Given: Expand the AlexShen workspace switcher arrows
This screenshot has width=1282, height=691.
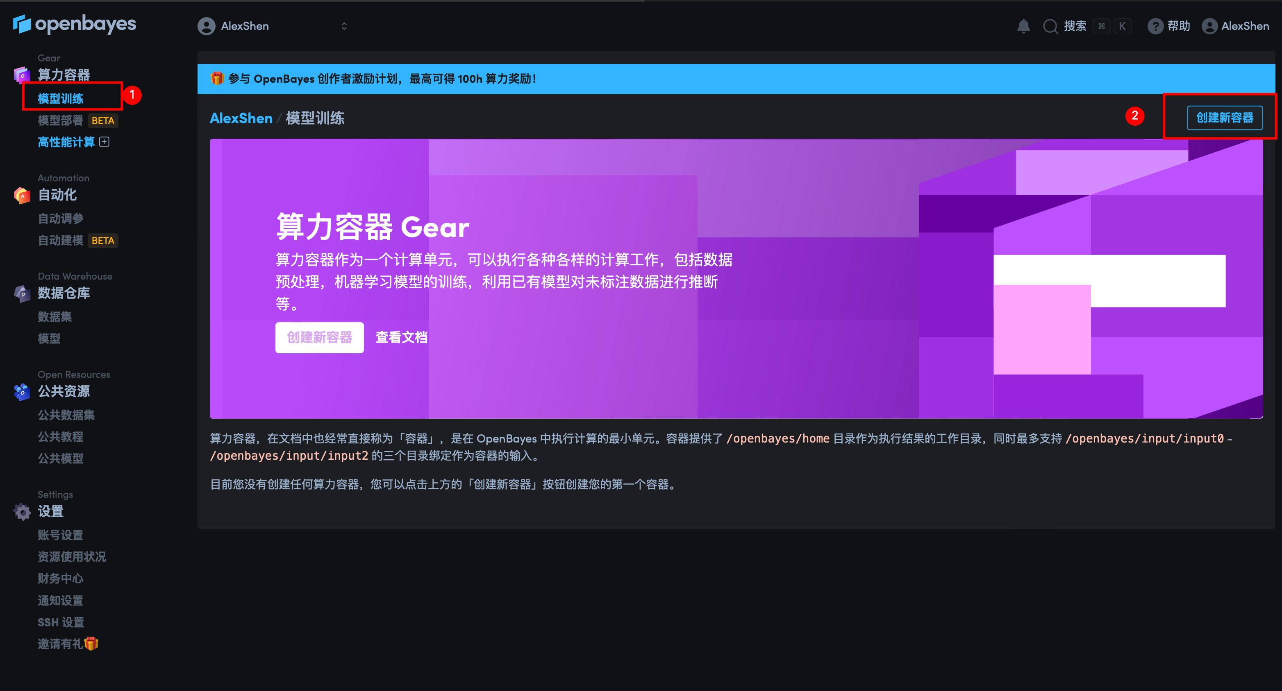Looking at the screenshot, I should [344, 26].
